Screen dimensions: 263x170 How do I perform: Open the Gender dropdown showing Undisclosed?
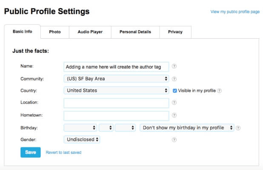pos(82,139)
